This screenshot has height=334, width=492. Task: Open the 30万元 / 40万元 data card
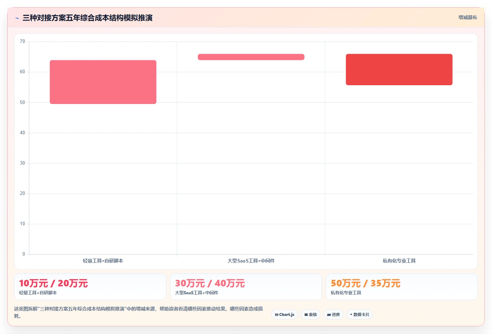coord(246,287)
